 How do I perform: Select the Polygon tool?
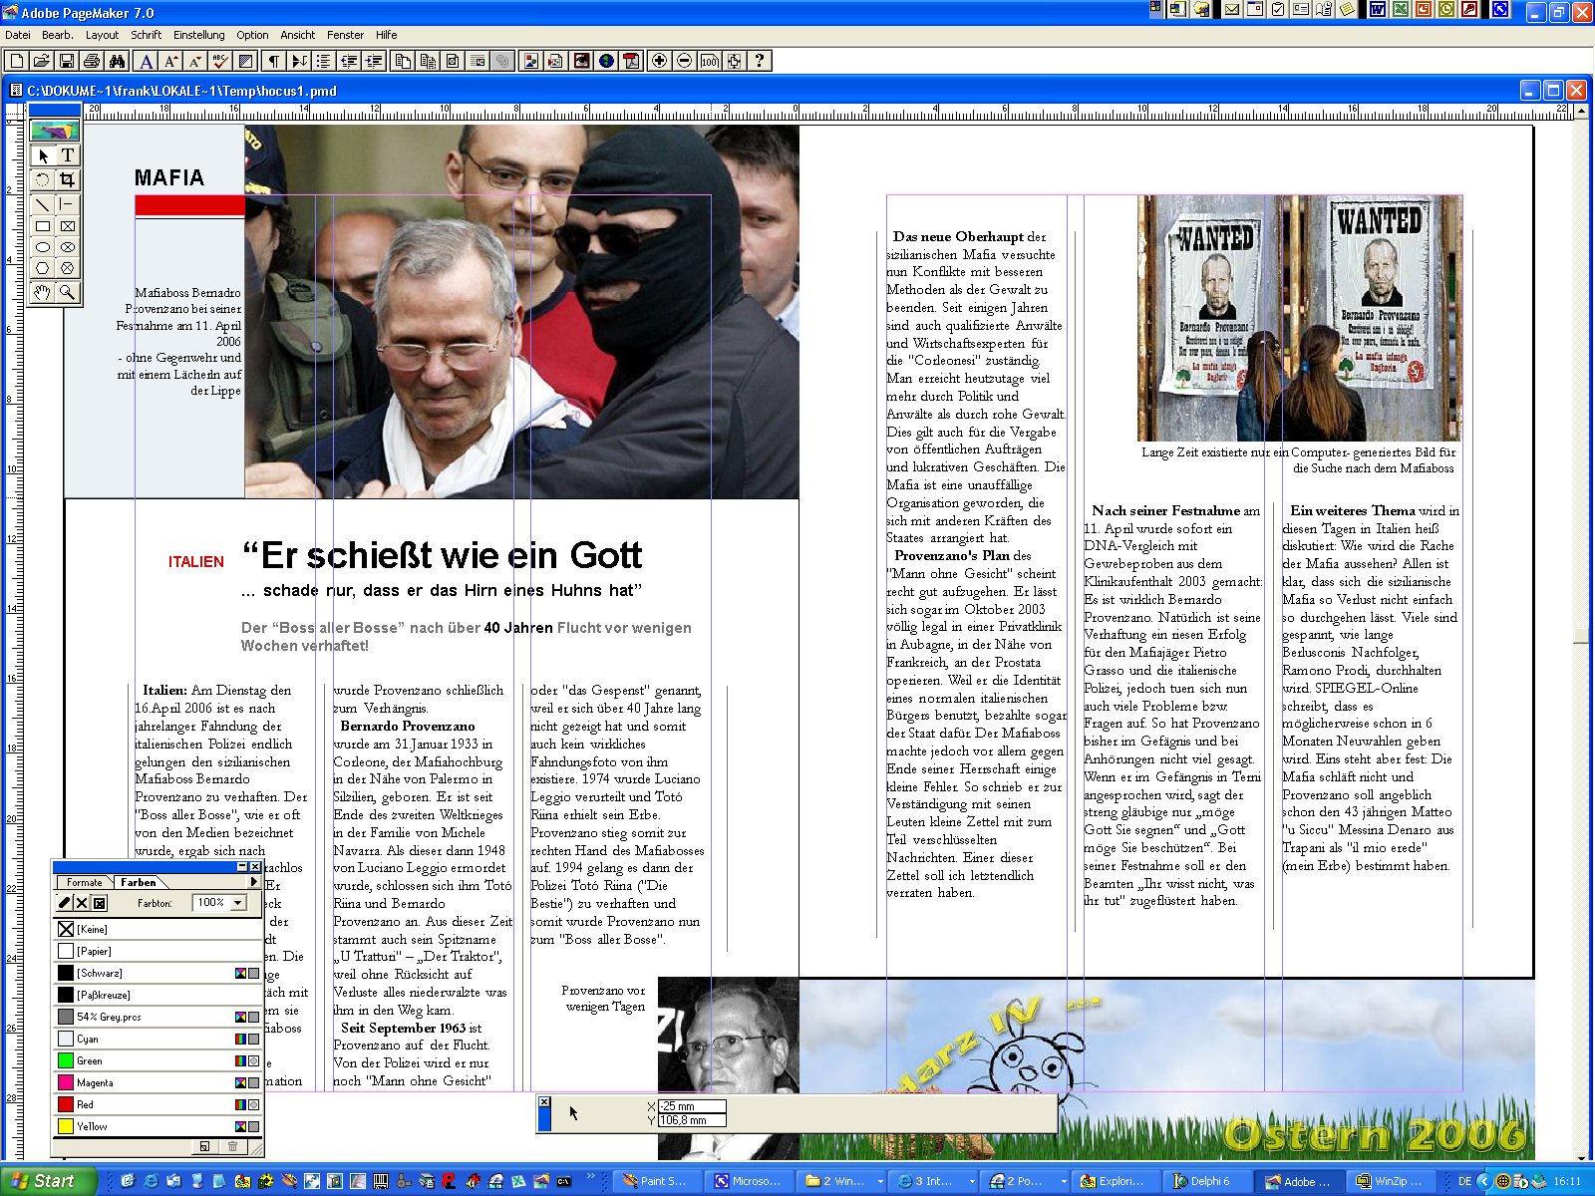coord(43,268)
